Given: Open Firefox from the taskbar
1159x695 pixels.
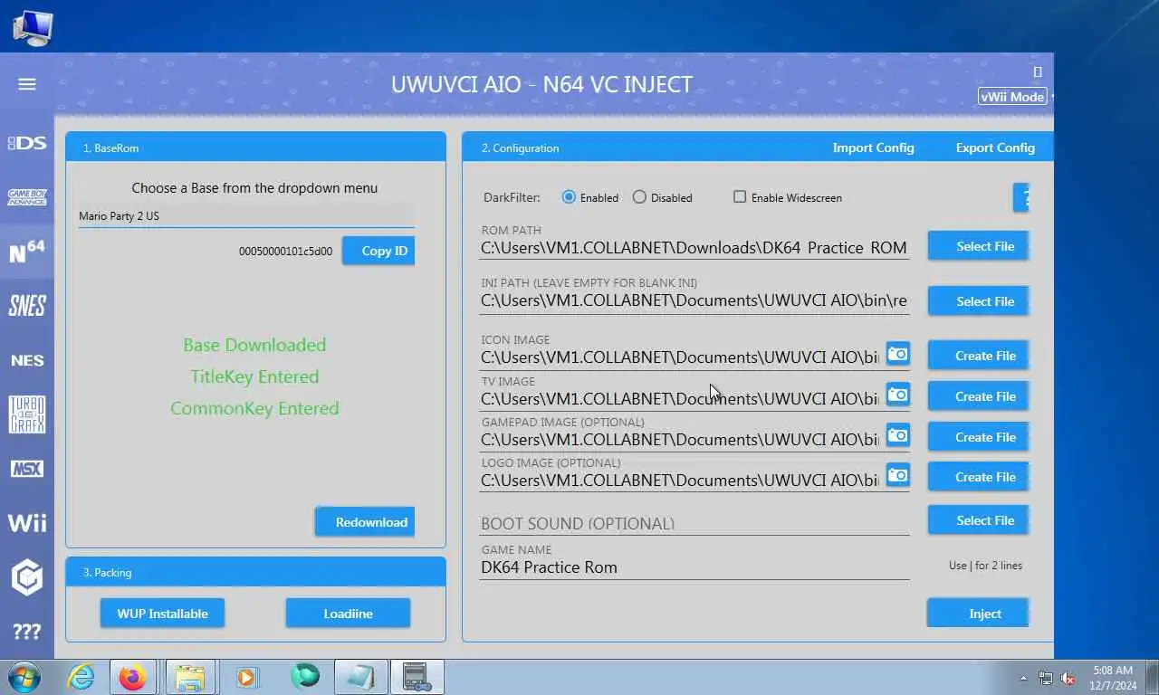Looking at the screenshot, I should point(132,677).
